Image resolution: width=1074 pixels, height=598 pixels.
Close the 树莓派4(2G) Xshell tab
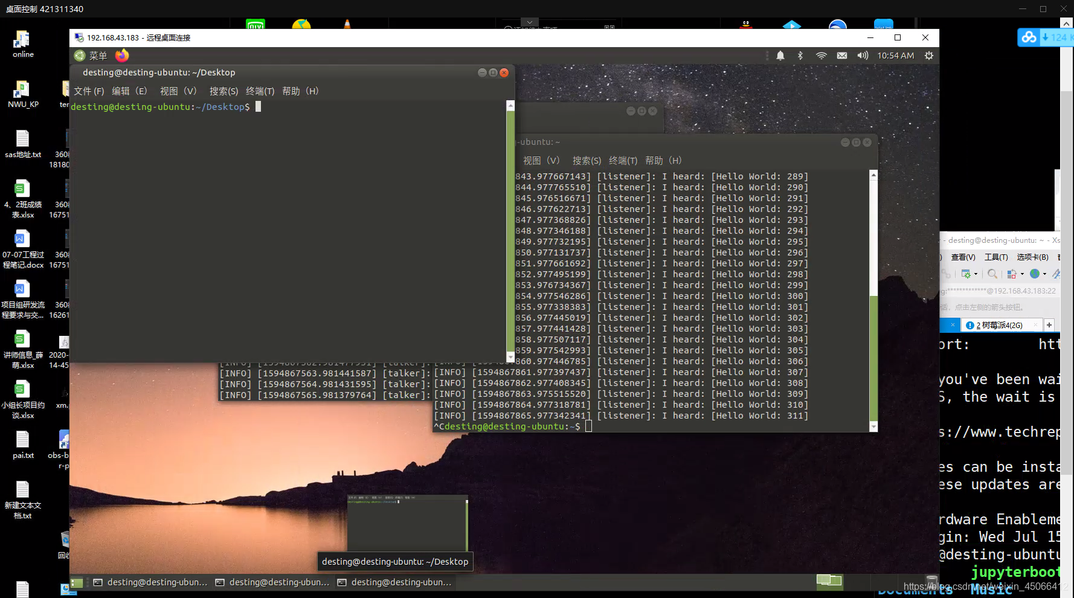point(1035,325)
